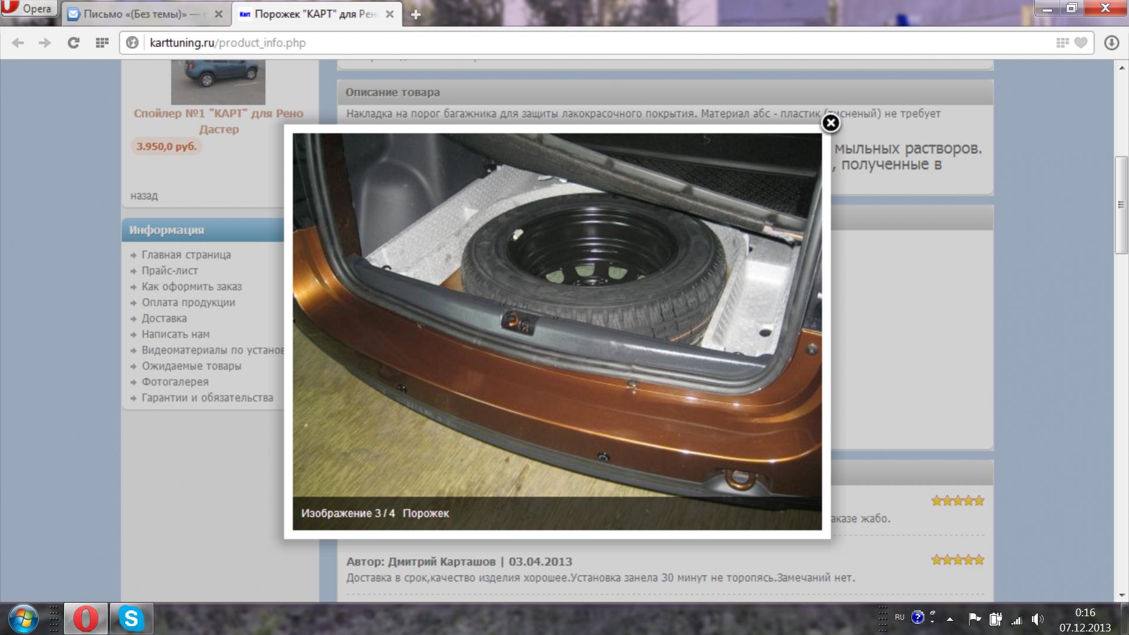
Task: Launch Skype from the taskbar
Action: pos(131,619)
